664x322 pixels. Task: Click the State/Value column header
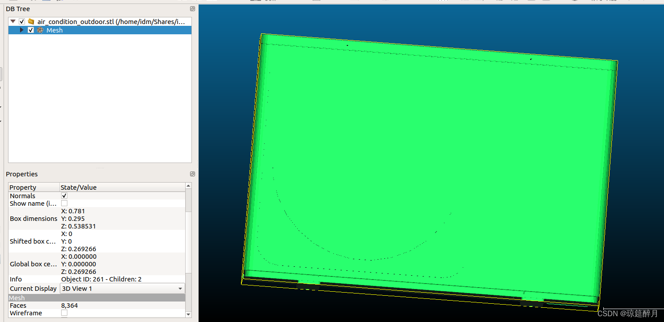click(x=122, y=187)
